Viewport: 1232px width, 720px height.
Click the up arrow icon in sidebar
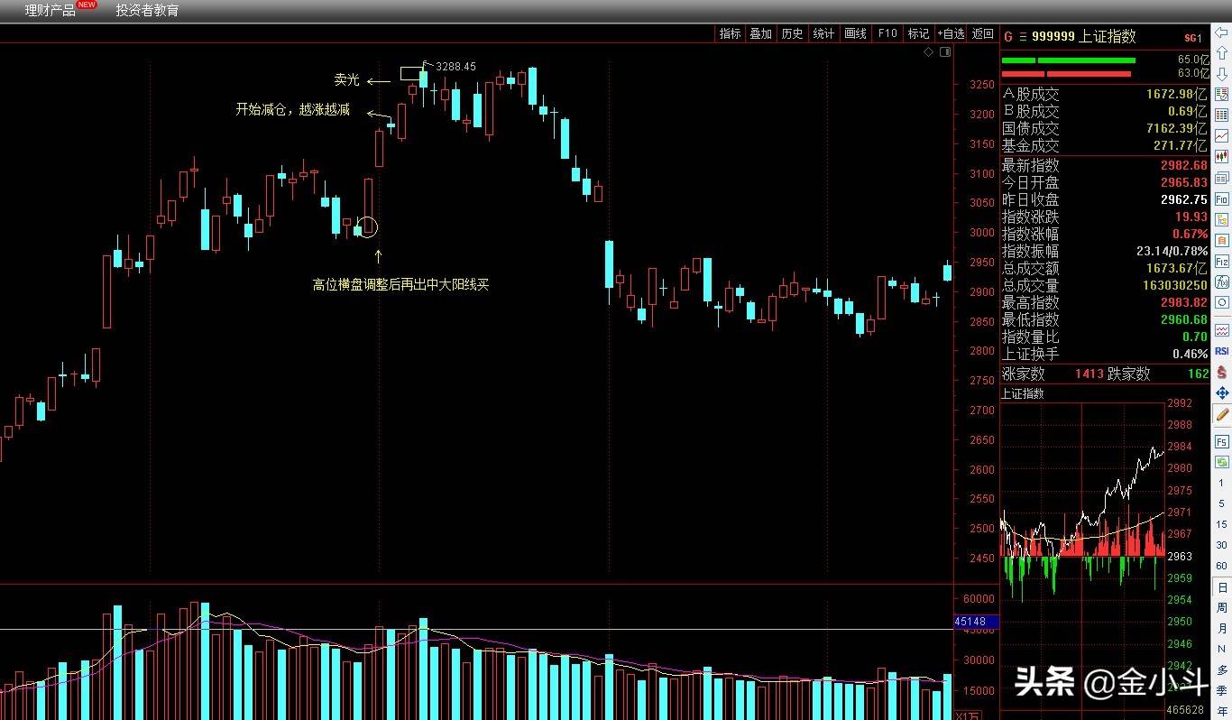click(x=1222, y=52)
